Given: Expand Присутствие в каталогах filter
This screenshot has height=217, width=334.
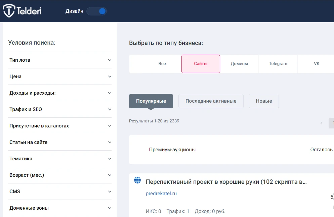Looking at the screenshot, I should 60,126.
